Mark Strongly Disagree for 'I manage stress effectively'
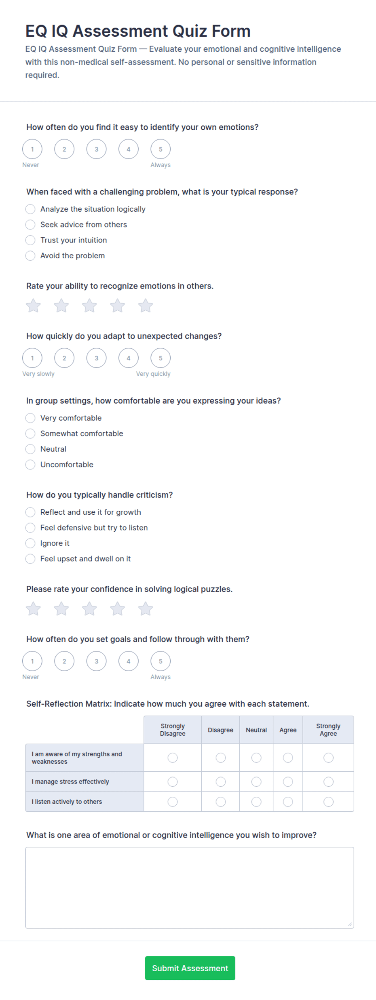The image size is (376, 1000). tap(173, 782)
